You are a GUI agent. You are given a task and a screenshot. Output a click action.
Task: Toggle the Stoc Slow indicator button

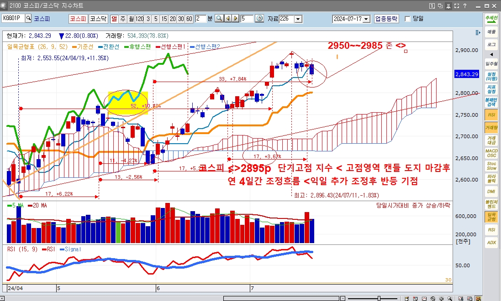tap(491, 166)
